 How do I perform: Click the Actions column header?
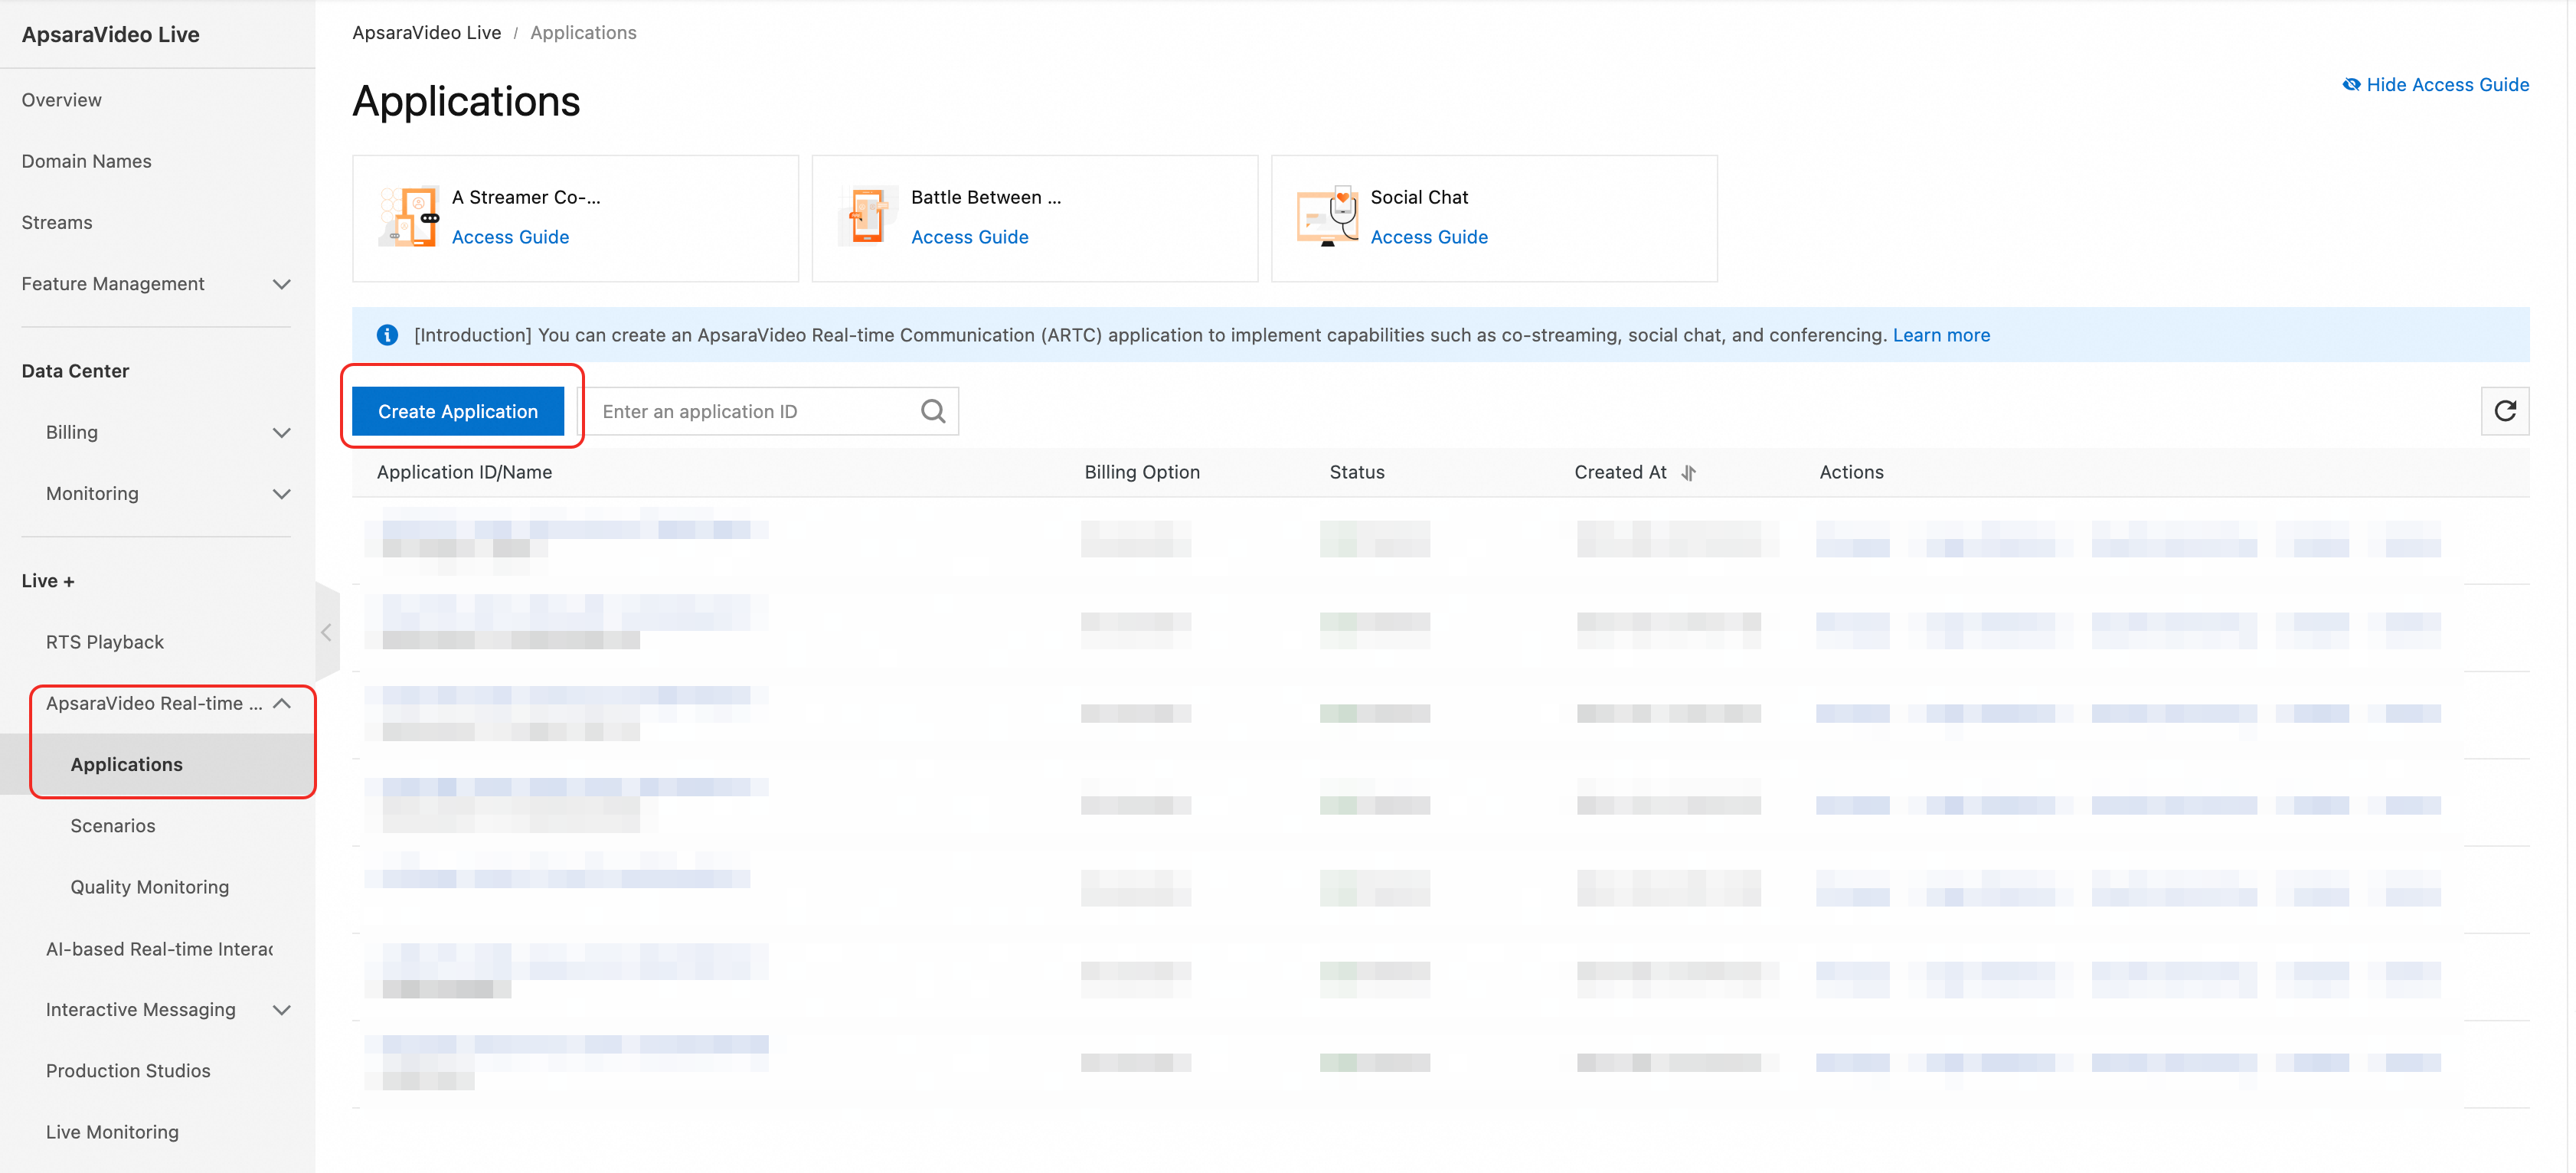coord(1851,473)
